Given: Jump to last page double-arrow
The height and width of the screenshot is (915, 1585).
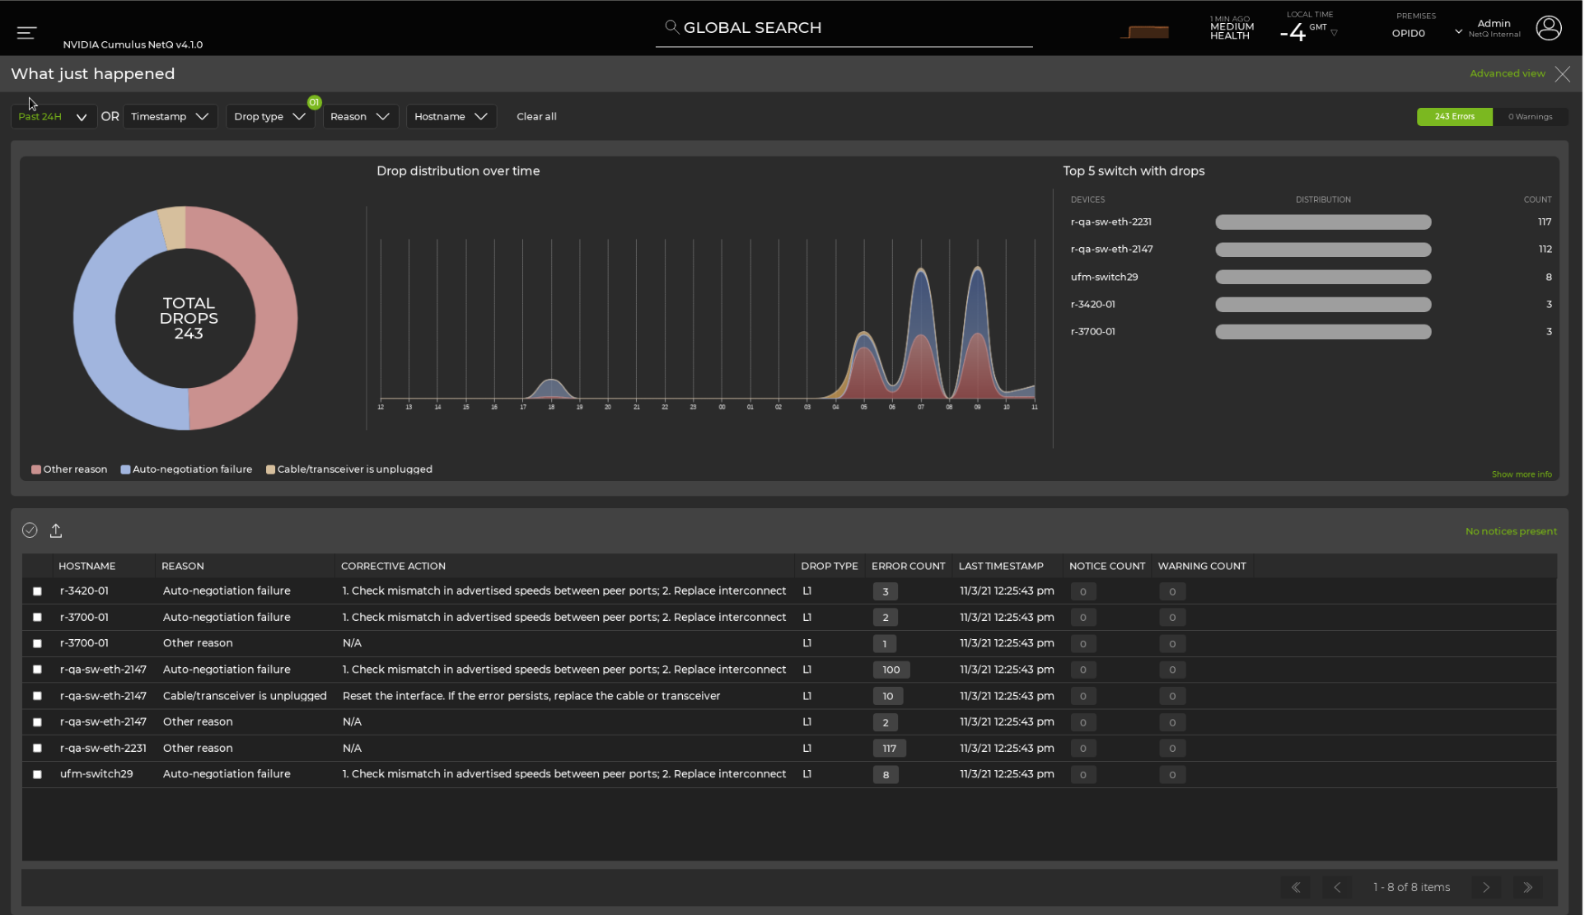Looking at the screenshot, I should (x=1528, y=887).
